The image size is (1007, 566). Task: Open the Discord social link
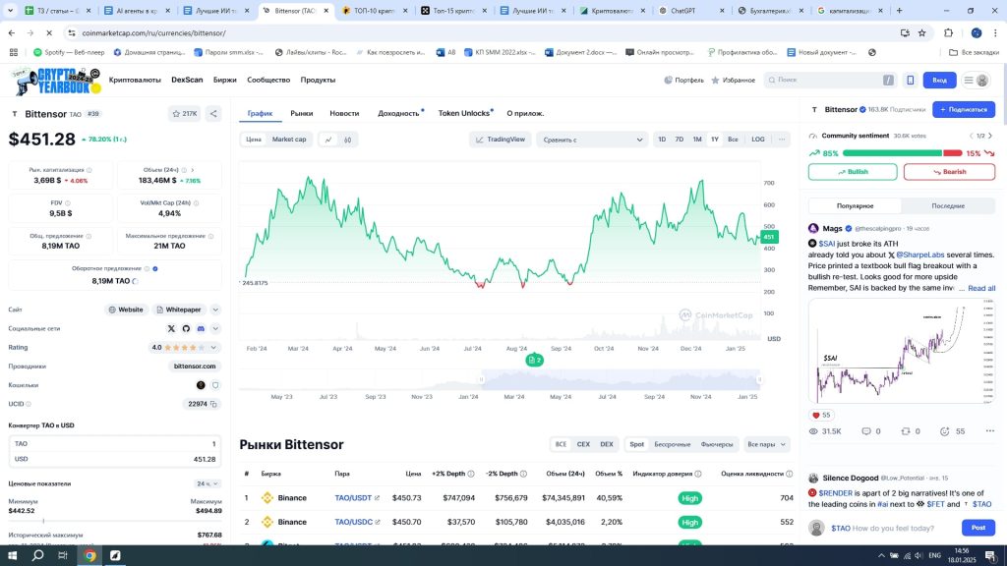201,328
